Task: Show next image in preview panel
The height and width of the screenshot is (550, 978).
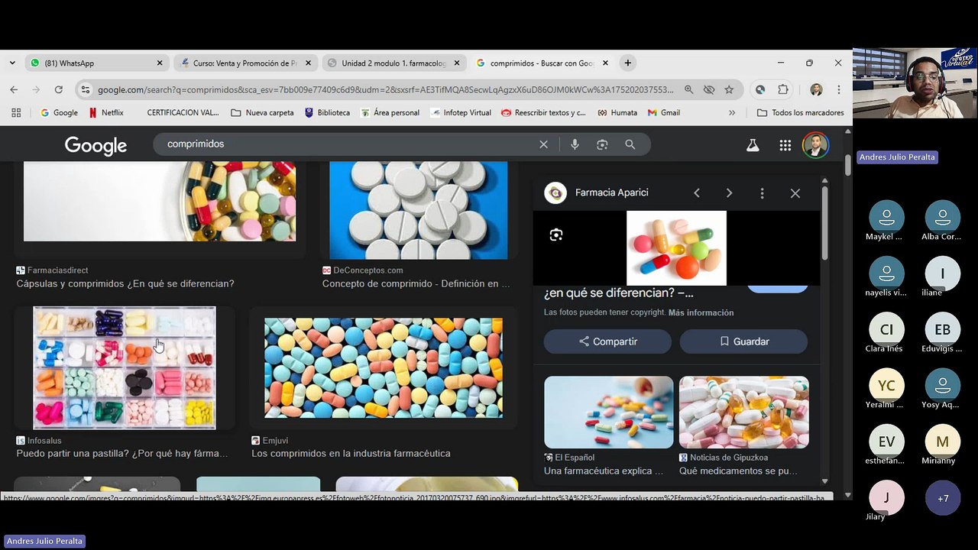Action: click(x=729, y=193)
